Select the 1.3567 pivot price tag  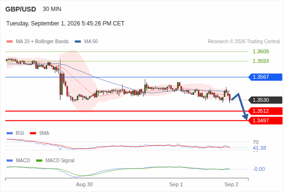(265, 77)
